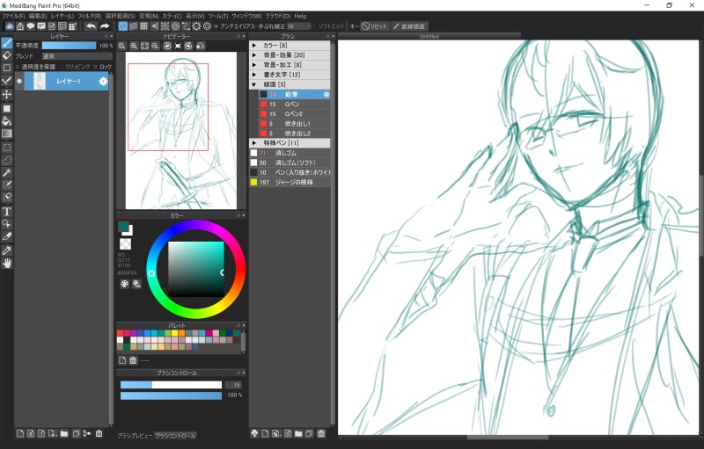This screenshot has width=704, height=449.
Task: Click the cloud save icon in the top toolbar
Action: [x=10, y=26]
